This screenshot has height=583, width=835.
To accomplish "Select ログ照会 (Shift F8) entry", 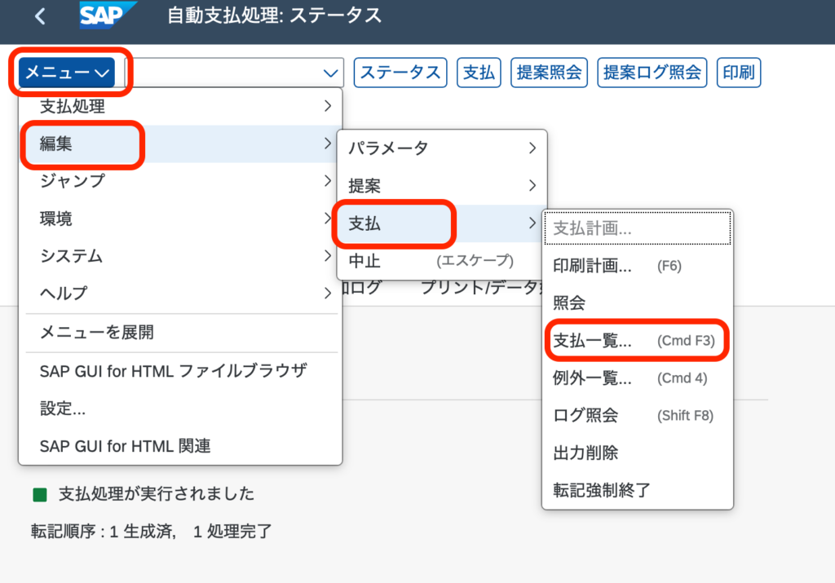I will coord(638,415).
